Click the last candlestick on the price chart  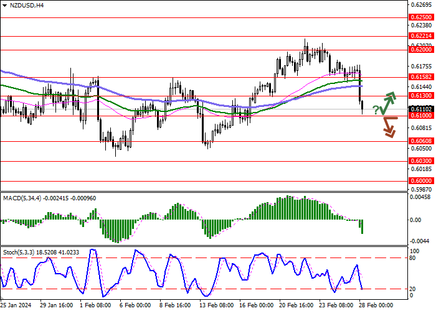tap(363, 107)
